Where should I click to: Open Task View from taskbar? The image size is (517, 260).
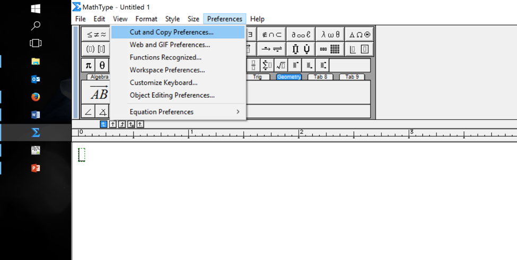[x=36, y=43]
